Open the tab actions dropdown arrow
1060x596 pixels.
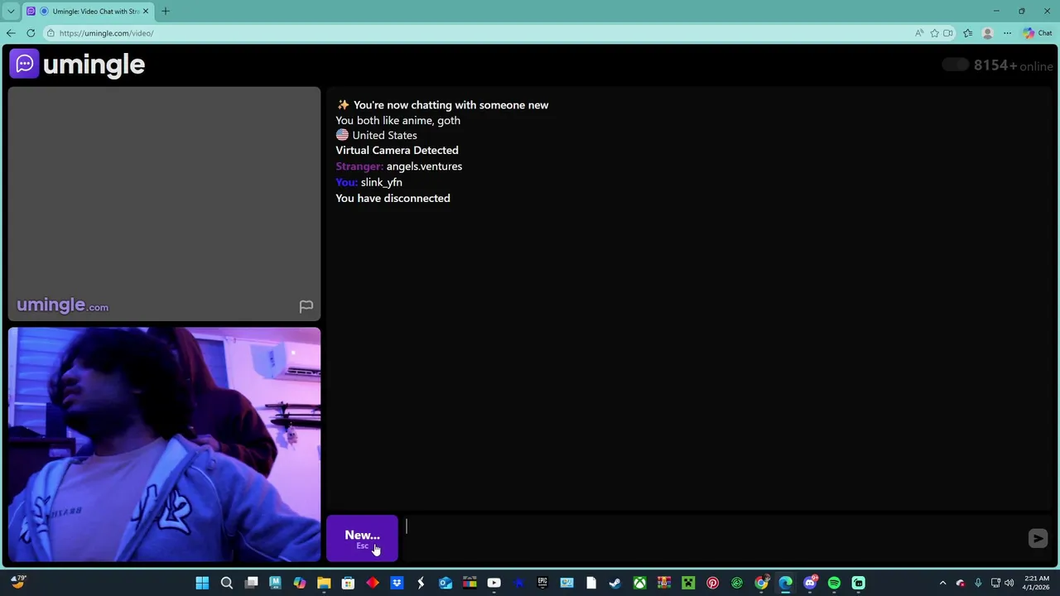point(11,12)
